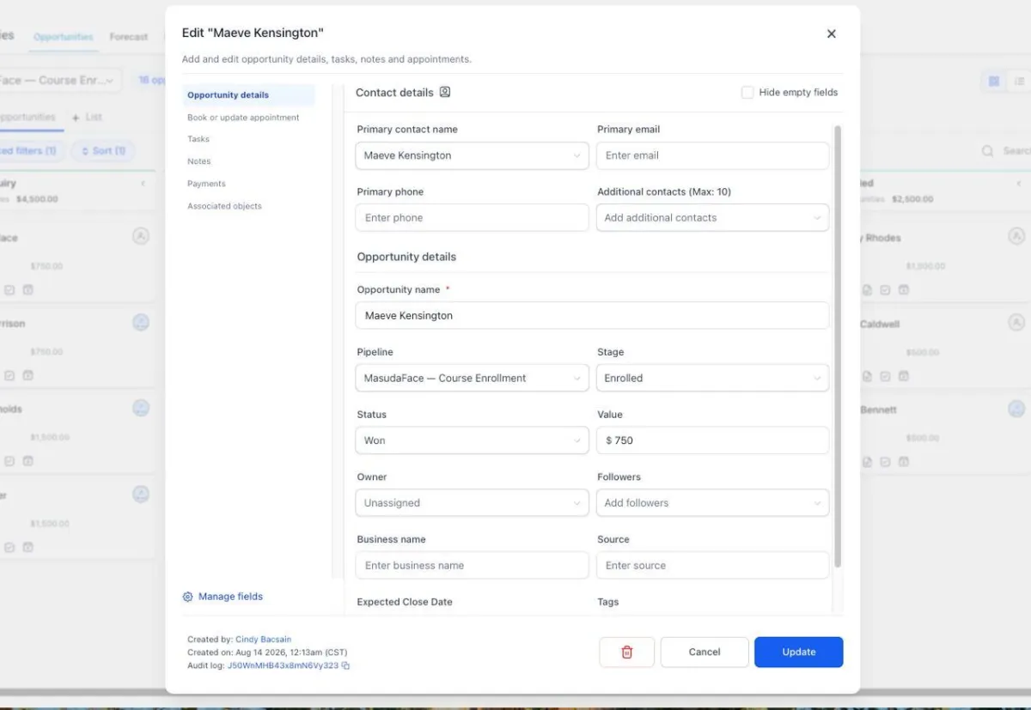Click the Manage fields gear icon

(x=187, y=597)
